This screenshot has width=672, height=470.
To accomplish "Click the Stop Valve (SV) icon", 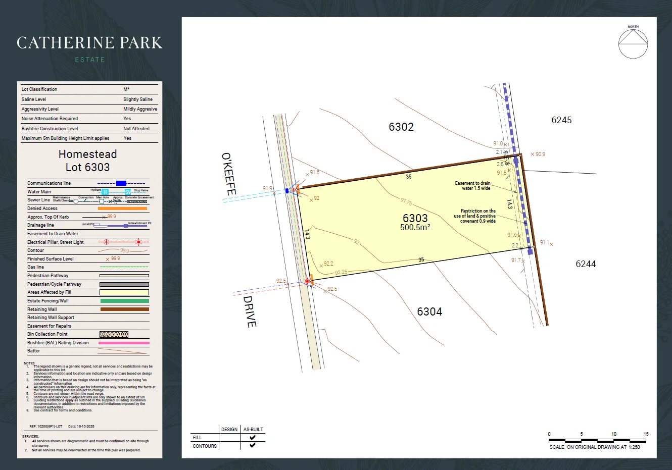I will click(128, 192).
